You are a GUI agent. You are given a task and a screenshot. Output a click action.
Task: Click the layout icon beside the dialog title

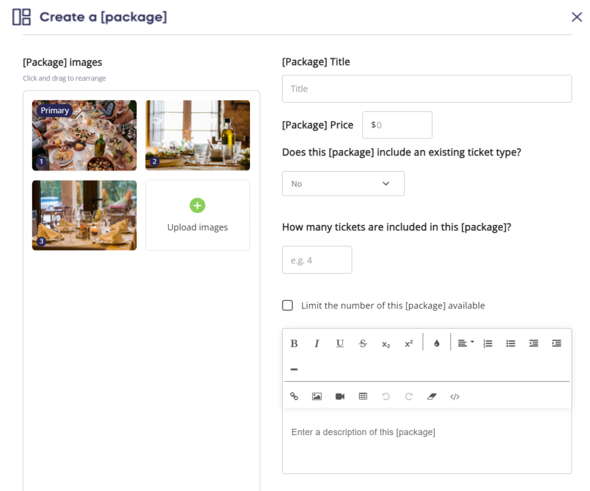pos(21,17)
